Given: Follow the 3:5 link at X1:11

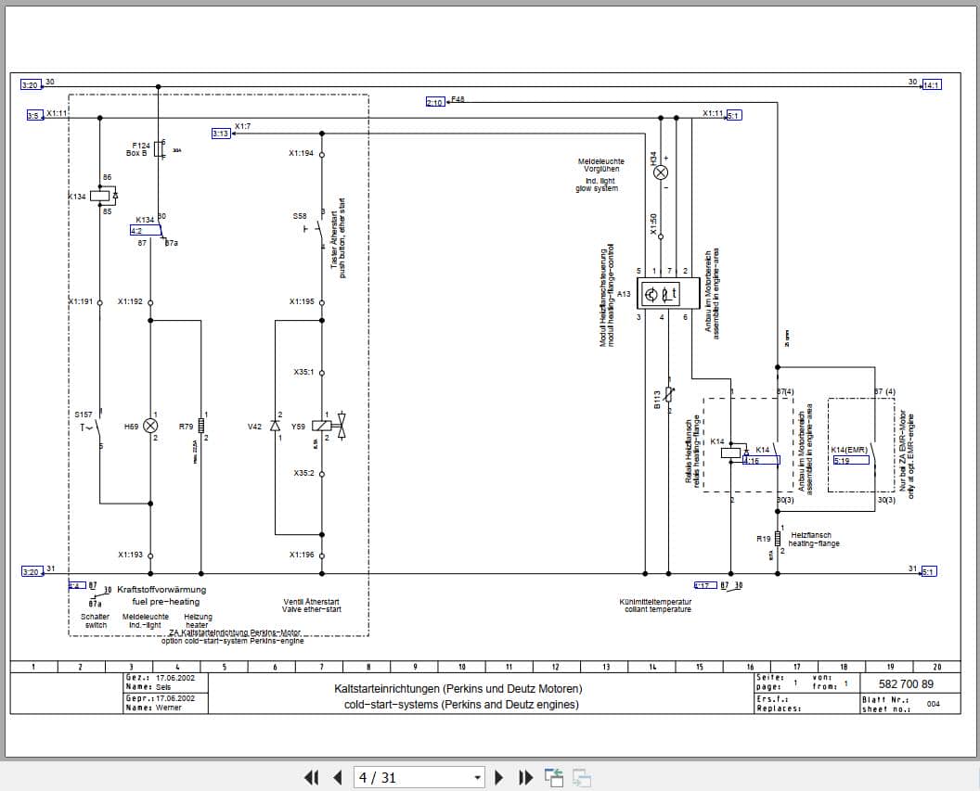Looking at the screenshot, I should tap(34, 116).
